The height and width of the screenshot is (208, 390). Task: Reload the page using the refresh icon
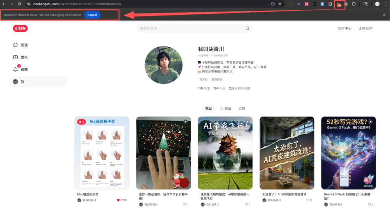pos(18,4)
